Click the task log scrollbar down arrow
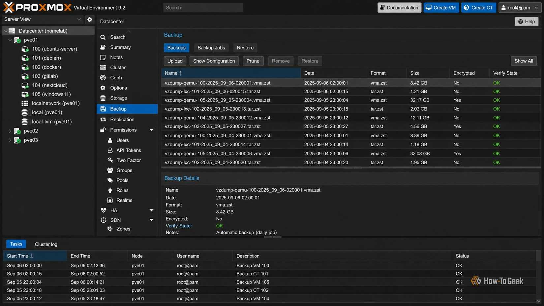The image size is (544, 306). (538, 301)
